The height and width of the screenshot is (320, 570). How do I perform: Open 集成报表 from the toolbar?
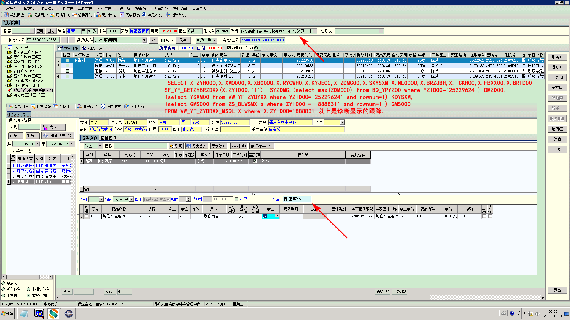pyautogui.click(x=122, y=15)
